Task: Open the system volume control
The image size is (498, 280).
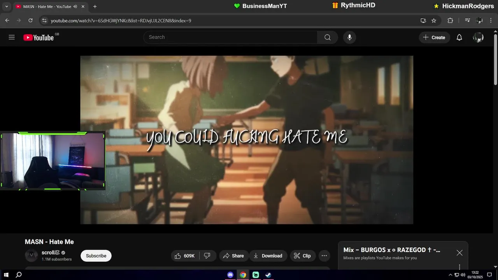Action: coord(463,275)
